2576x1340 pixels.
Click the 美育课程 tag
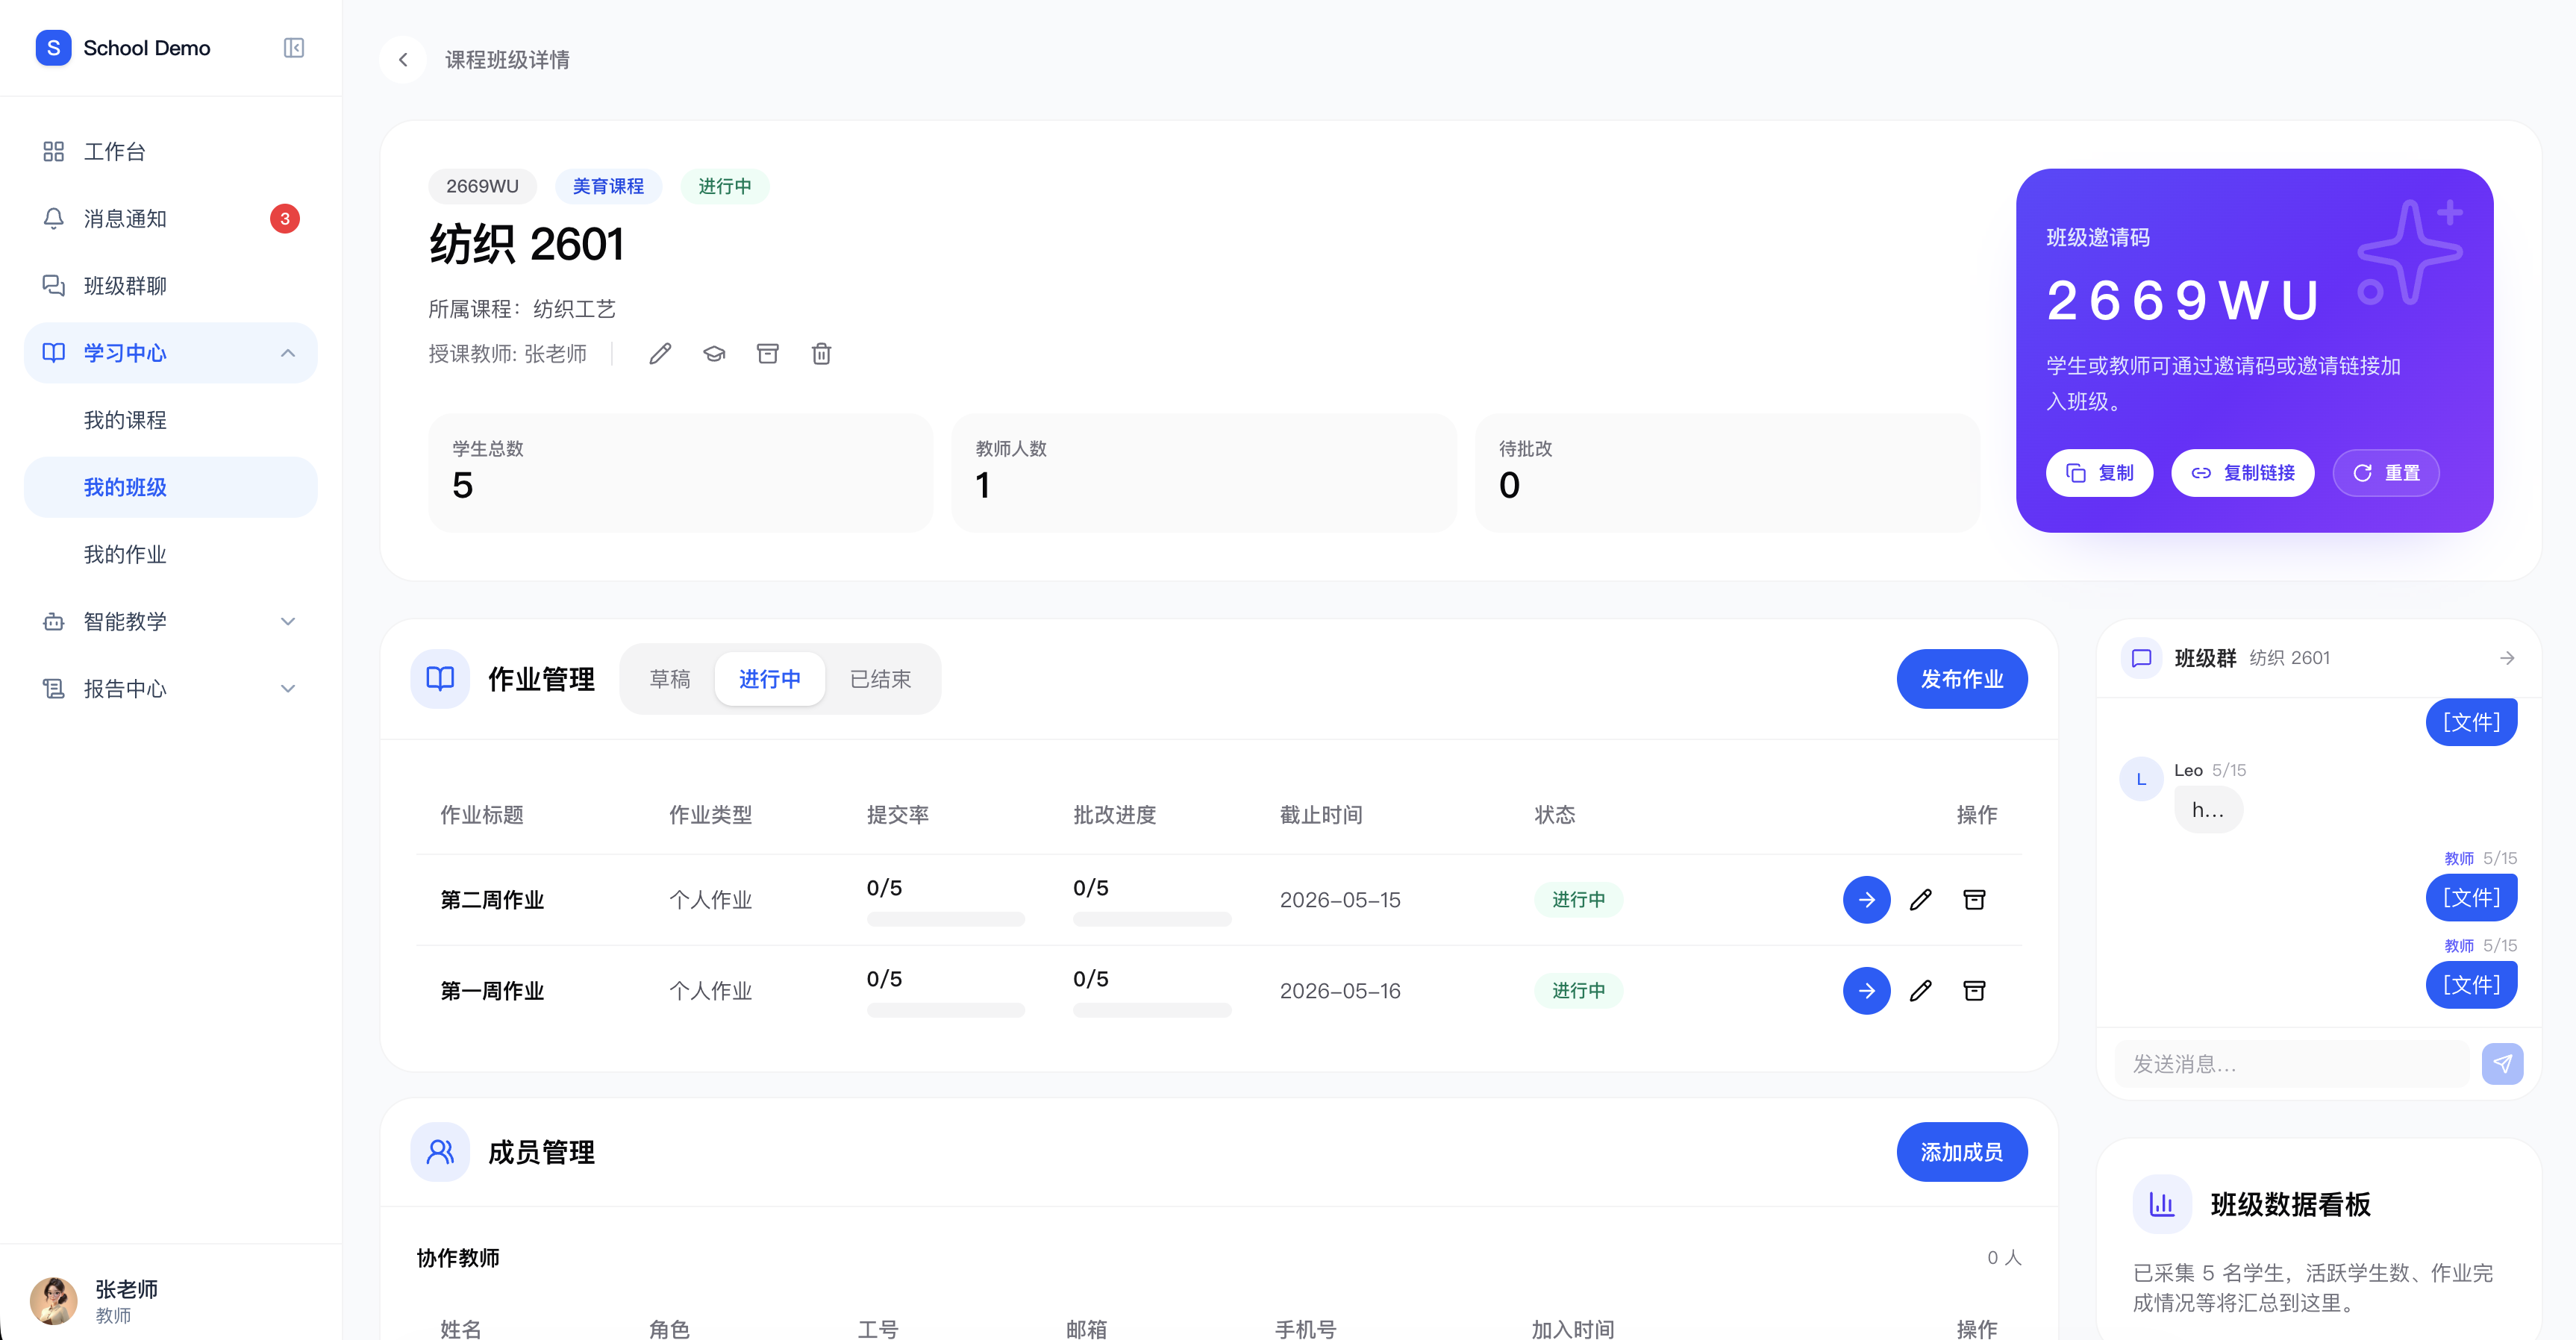(608, 186)
